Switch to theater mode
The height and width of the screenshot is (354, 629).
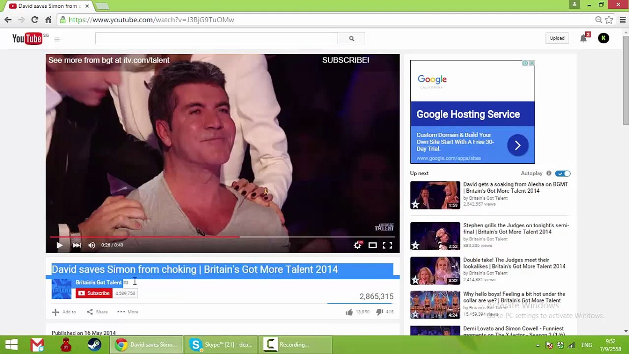(x=372, y=245)
